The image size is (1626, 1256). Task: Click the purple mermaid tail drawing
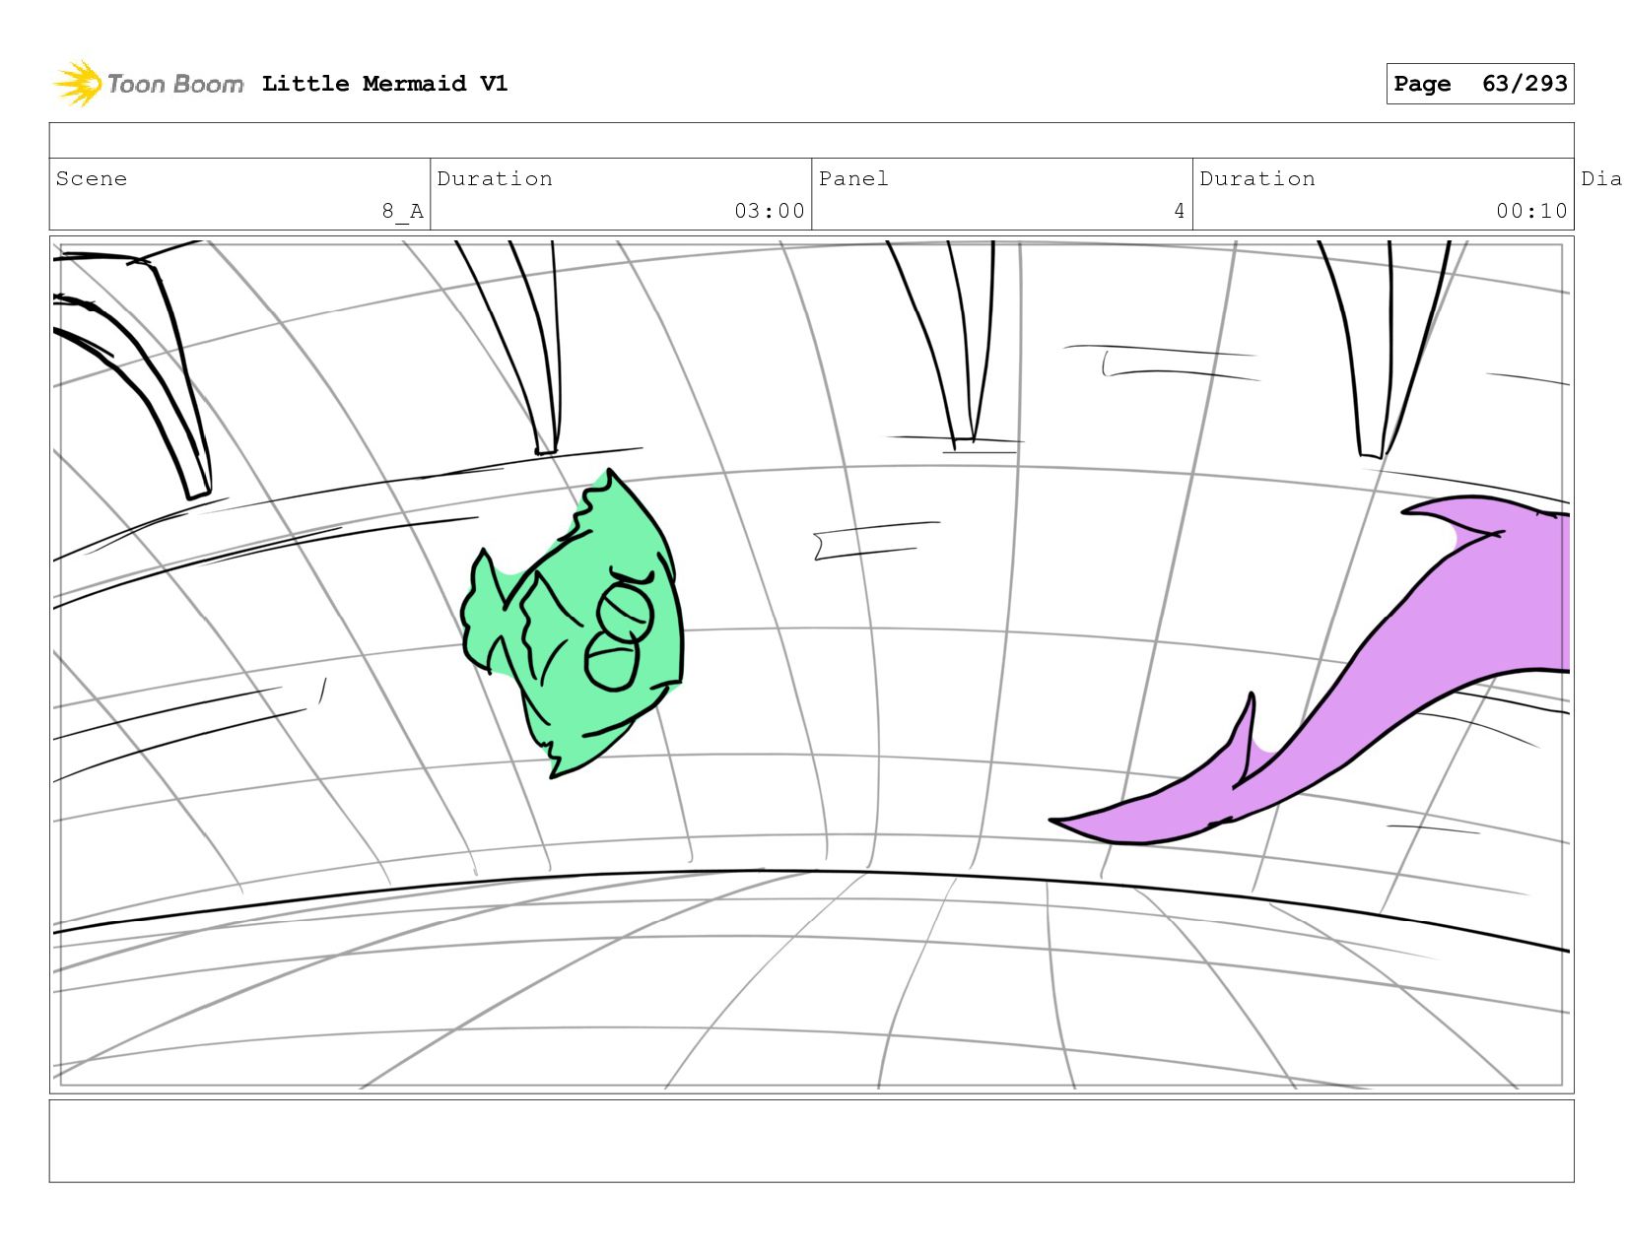coord(1311,671)
